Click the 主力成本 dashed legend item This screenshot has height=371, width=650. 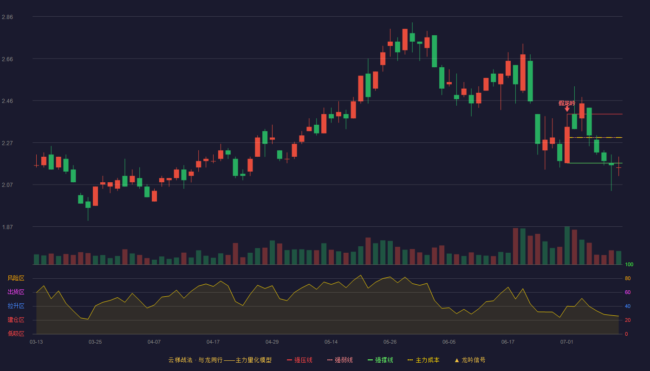(x=423, y=360)
